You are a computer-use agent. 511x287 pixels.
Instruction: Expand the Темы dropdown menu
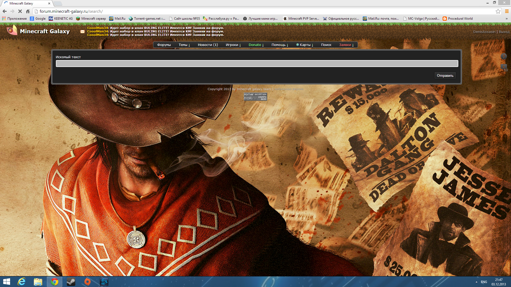(x=184, y=45)
